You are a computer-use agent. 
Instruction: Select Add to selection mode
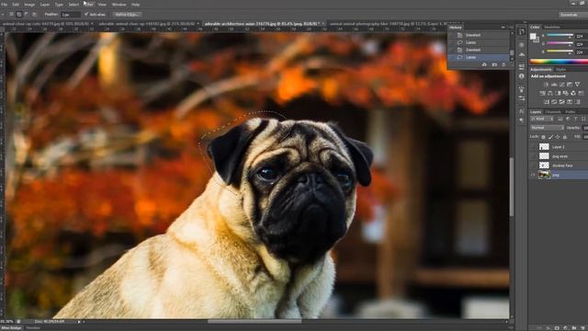pos(19,15)
